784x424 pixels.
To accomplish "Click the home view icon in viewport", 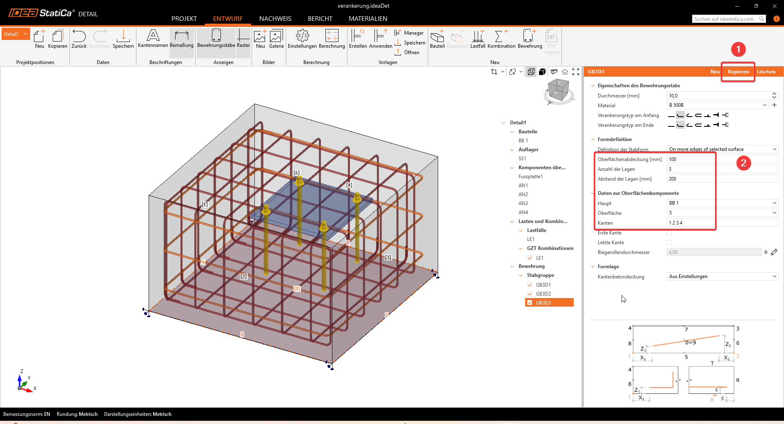I will coord(565,72).
